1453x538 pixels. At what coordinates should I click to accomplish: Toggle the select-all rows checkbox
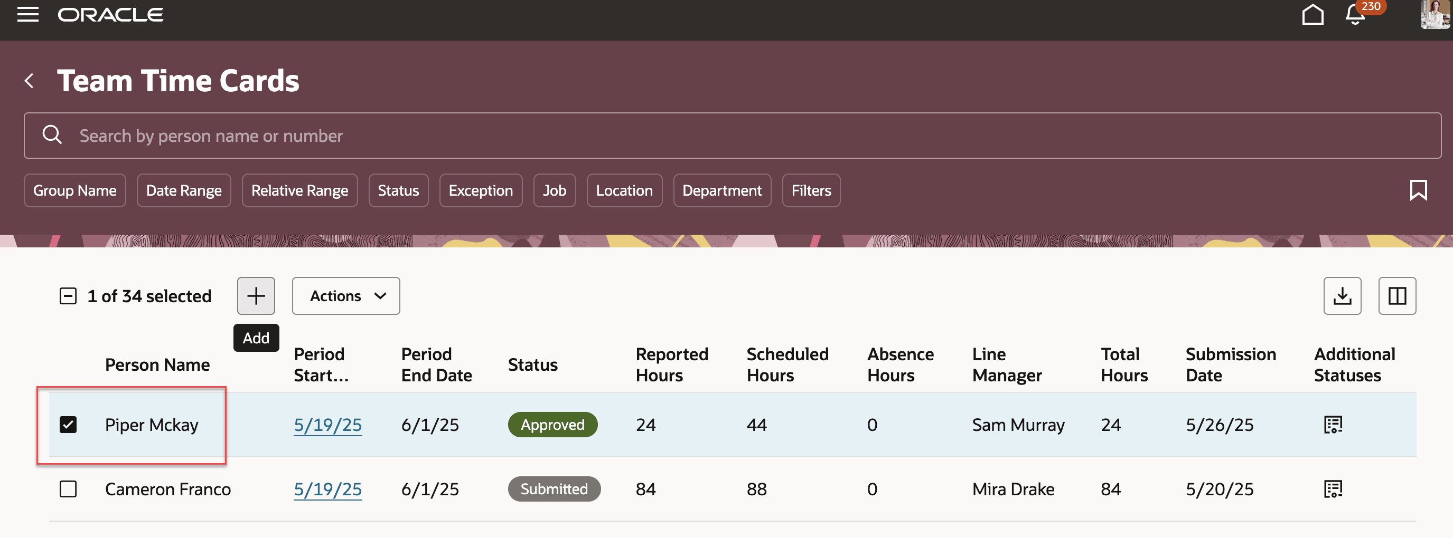coord(68,296)
